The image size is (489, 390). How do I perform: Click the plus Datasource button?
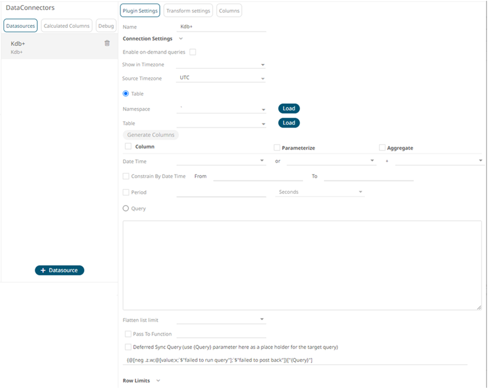coord(60,270)
